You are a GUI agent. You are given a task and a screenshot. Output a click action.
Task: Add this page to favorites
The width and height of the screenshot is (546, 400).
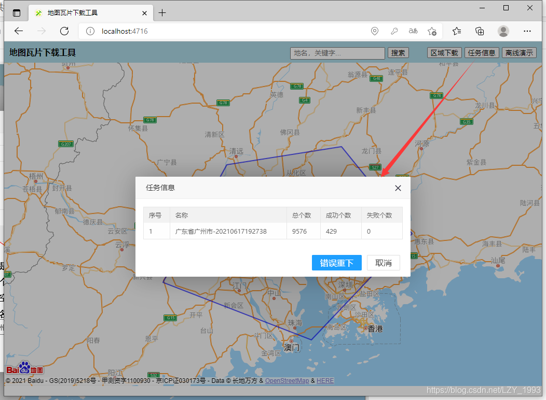point(432,31)
